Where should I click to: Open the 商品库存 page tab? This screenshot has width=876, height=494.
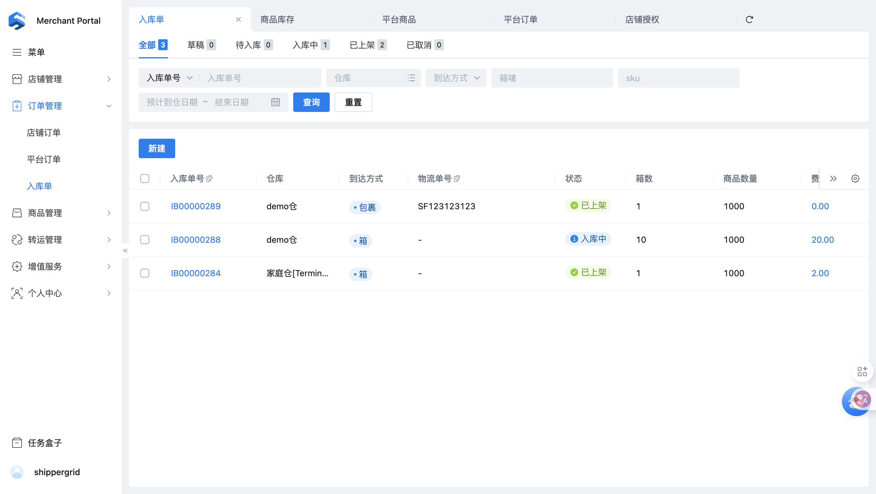click(277, 19)
